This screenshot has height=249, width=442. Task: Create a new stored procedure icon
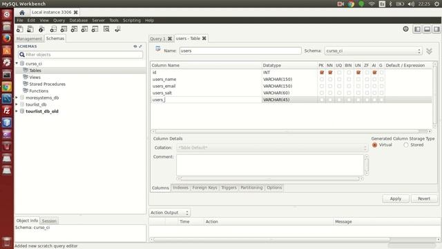(84, 29)
